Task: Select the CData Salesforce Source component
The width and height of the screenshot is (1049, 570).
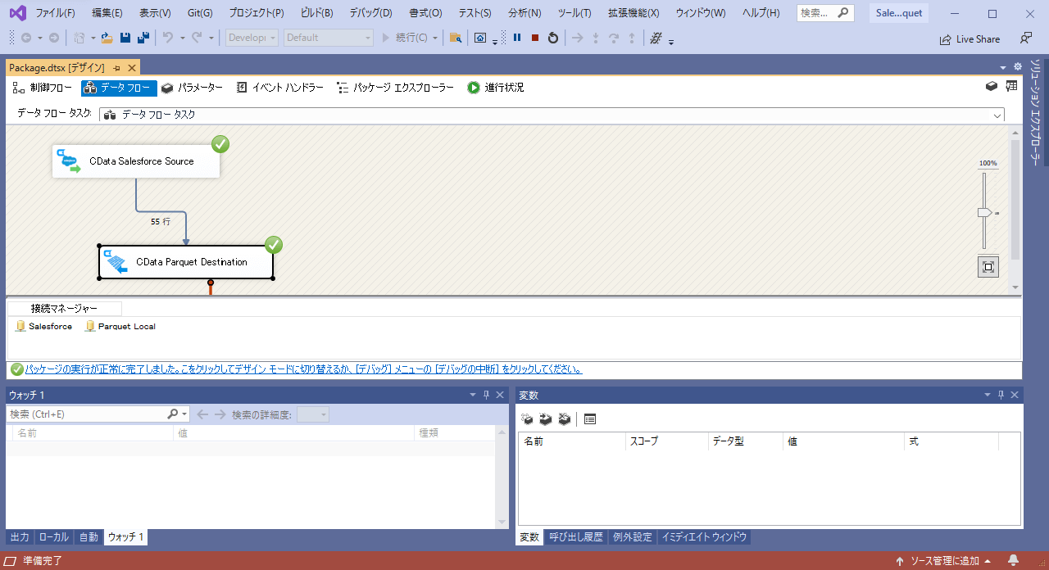Action: tap(136, 161)
